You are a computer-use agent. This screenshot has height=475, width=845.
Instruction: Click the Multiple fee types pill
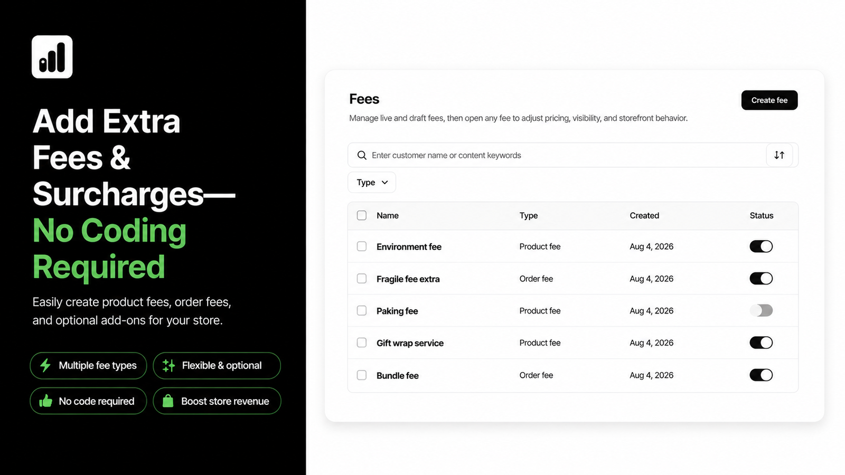(88, 366)
